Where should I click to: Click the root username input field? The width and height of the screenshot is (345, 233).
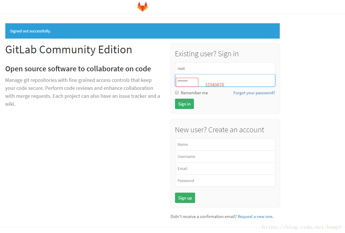click(225, 68)
